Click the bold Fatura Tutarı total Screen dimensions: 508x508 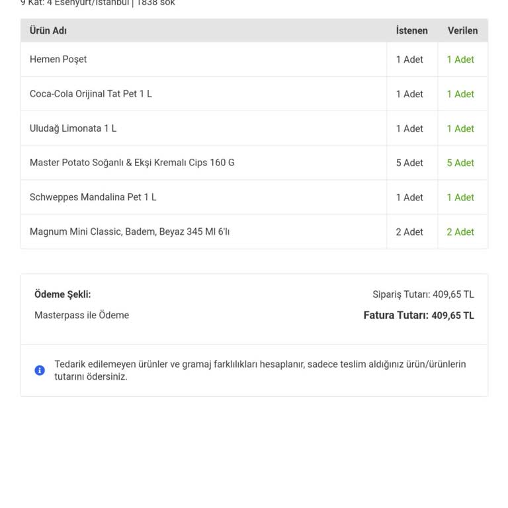pyautogui.click(x=419, y=316)
